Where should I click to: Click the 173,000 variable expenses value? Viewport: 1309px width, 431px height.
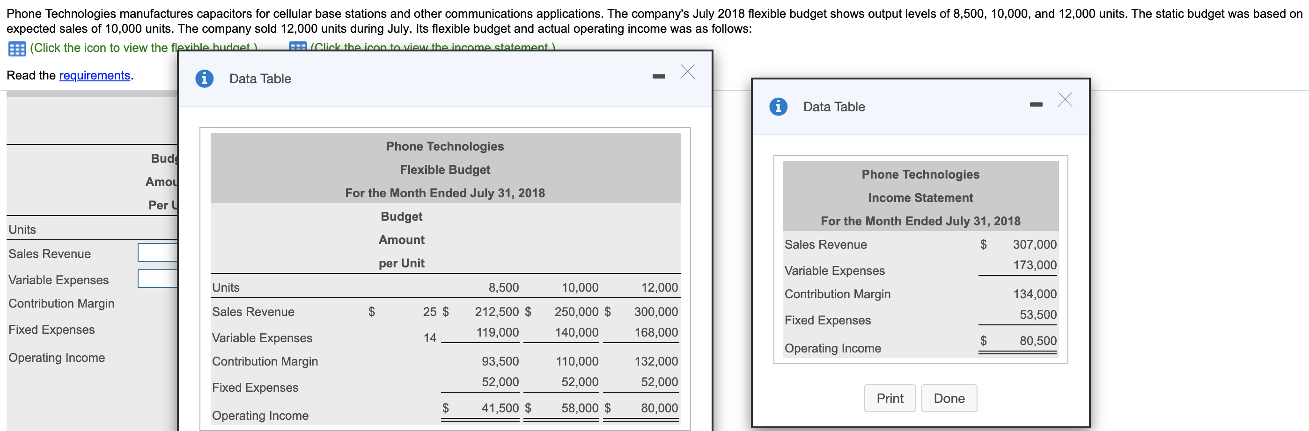click(x=1035, y=265)
